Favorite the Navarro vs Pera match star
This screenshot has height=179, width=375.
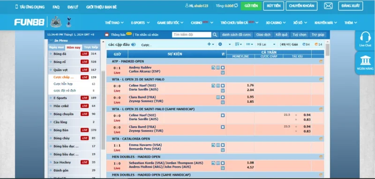pos(223,145)
